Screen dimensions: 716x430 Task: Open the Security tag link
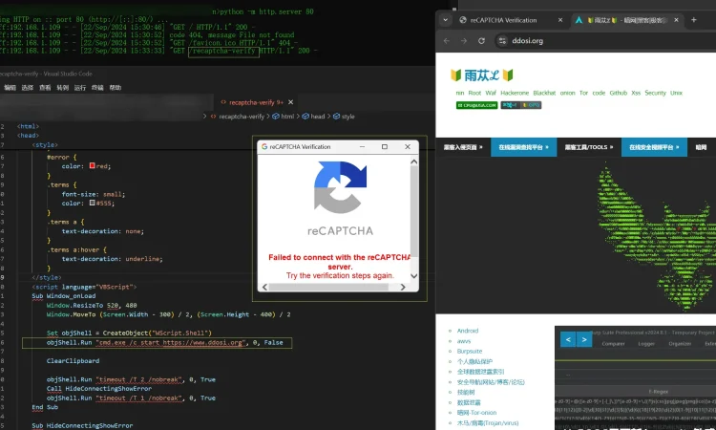click(655, 93)
